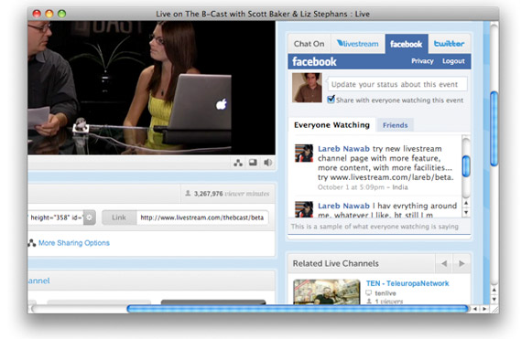The image size is (521, 339).
Task: Click the share icon below the video
Action: click(238, 163)
